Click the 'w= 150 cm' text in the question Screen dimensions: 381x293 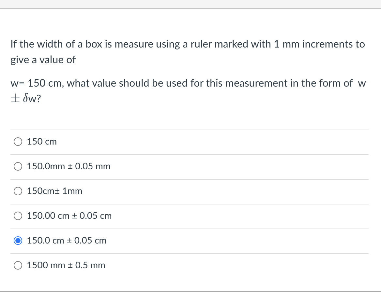pos(37,83)
